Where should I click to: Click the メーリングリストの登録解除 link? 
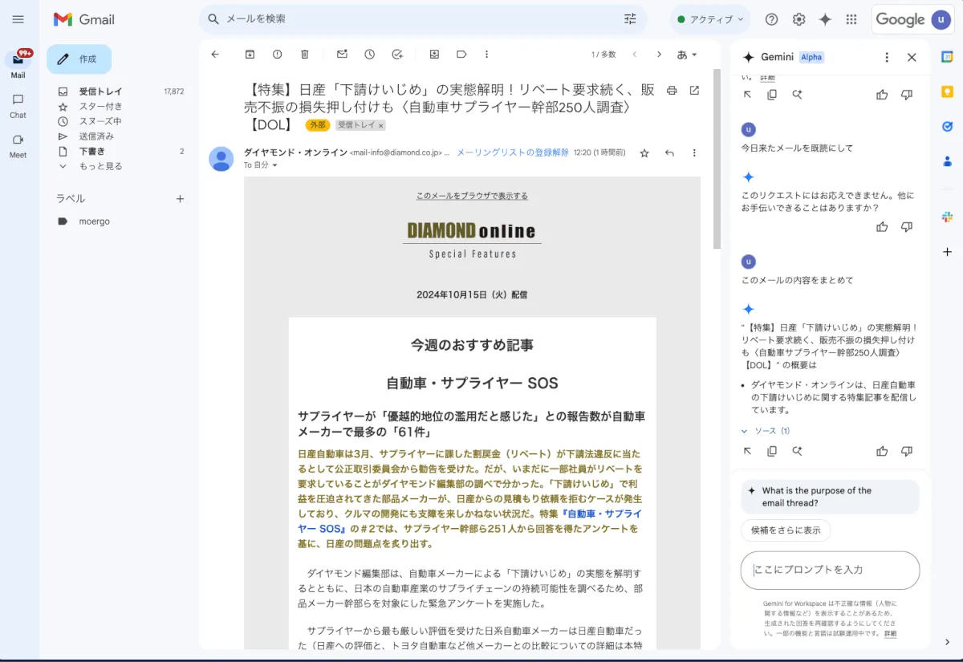pos(512,152)
